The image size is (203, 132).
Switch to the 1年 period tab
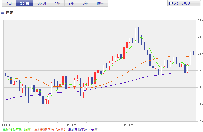pos(58,3)
